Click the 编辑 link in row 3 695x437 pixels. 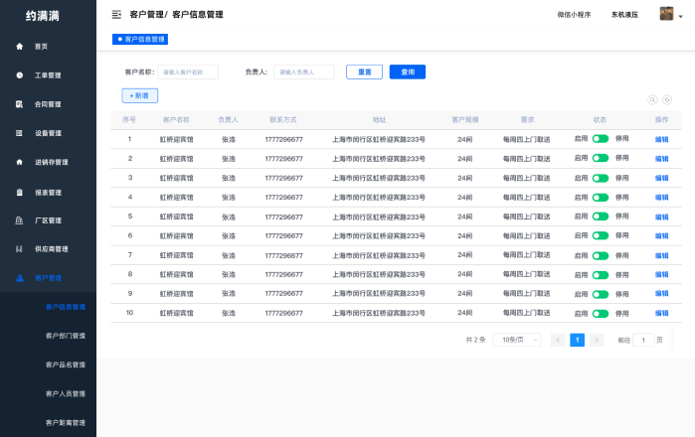coord(661,178)
